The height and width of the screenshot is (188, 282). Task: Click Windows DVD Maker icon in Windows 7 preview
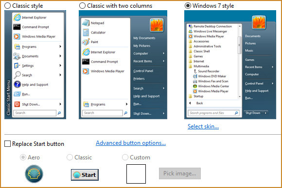195,76
